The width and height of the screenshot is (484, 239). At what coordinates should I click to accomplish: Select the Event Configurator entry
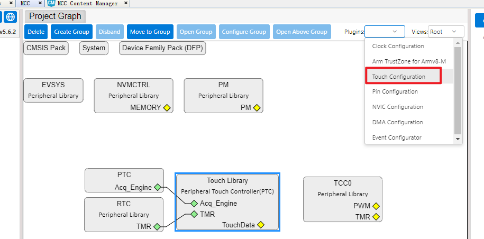397,137
